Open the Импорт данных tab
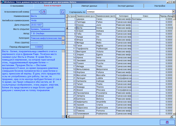This screenshot has width=176, height=126. click(90, 6)
